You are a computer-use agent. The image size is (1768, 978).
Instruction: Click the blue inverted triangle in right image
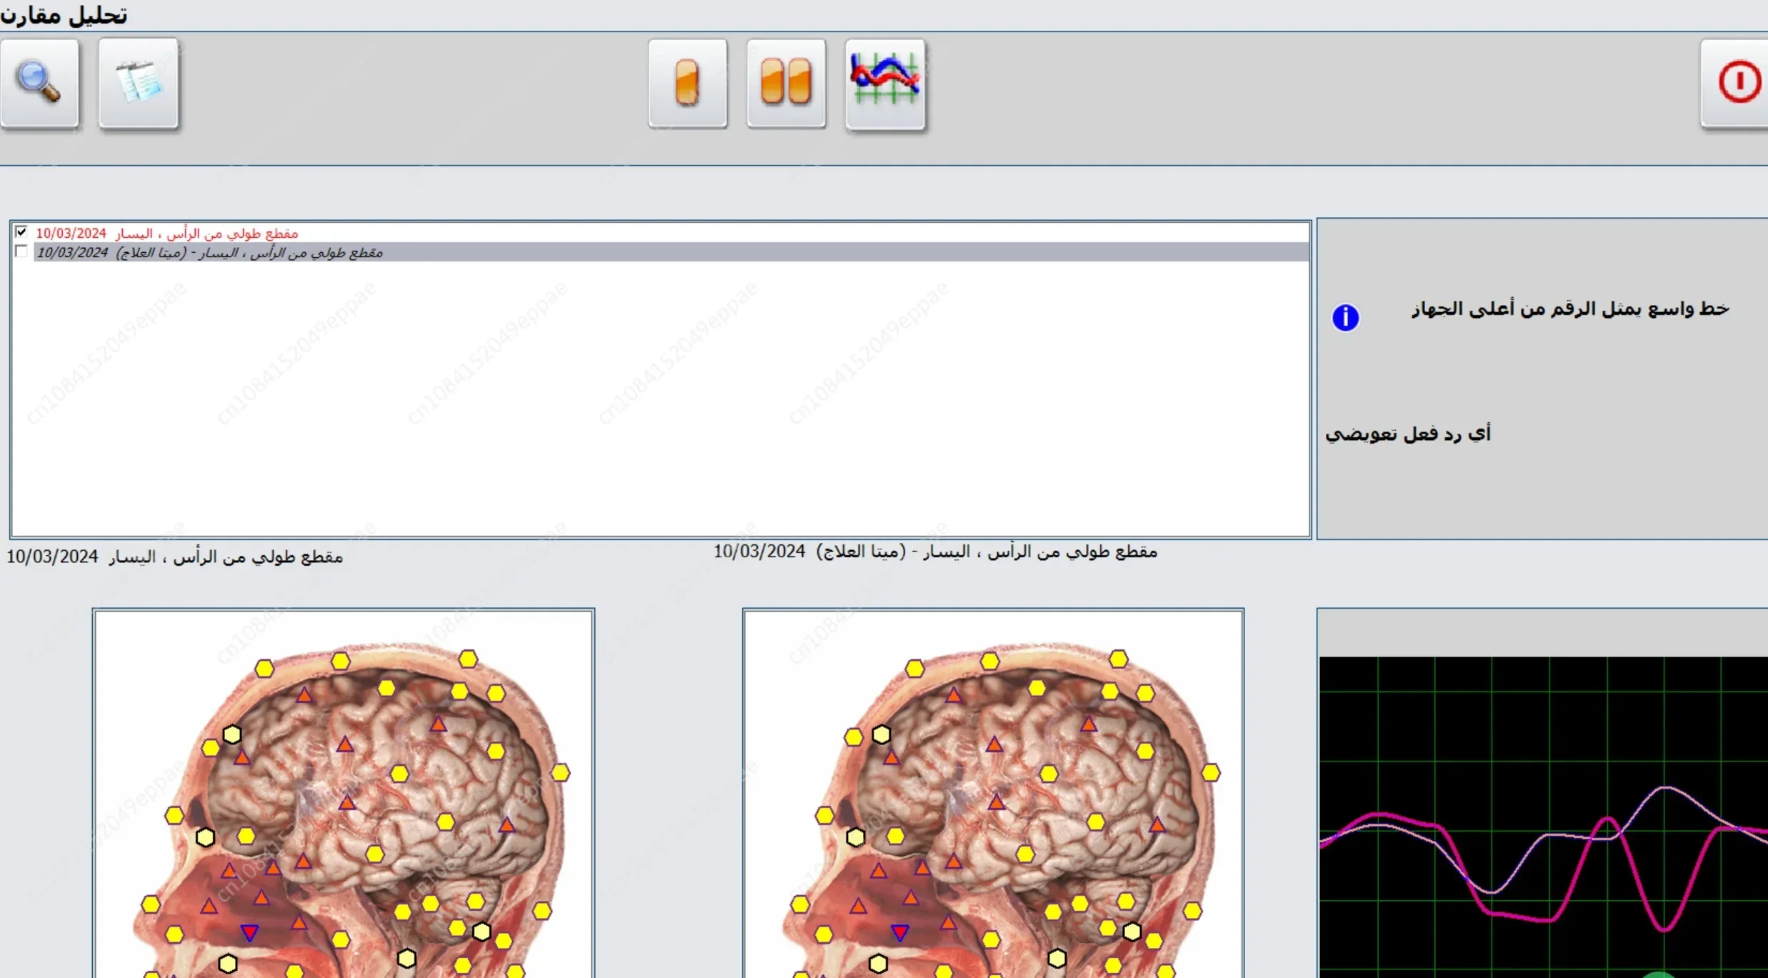(899, 932)
